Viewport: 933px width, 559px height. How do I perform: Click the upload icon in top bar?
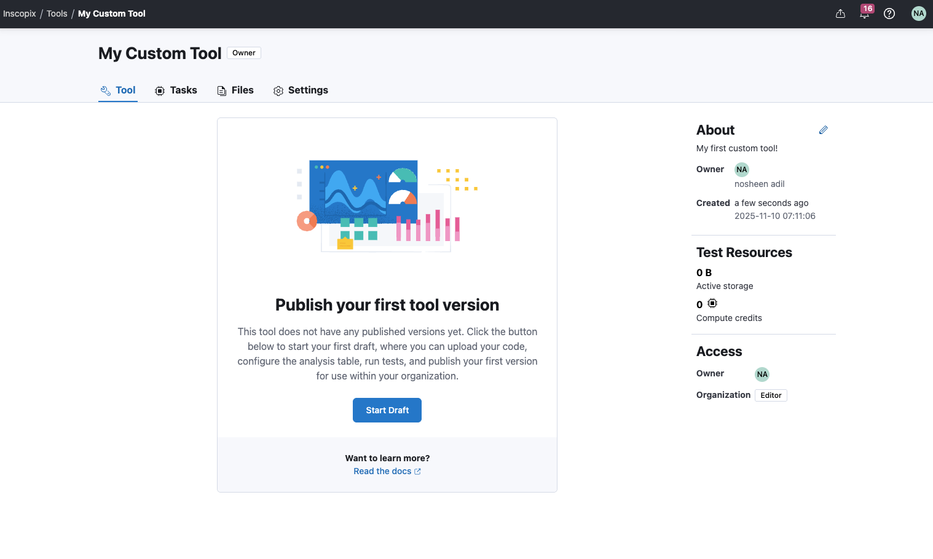pyautogui.click(x=840, y=14)
